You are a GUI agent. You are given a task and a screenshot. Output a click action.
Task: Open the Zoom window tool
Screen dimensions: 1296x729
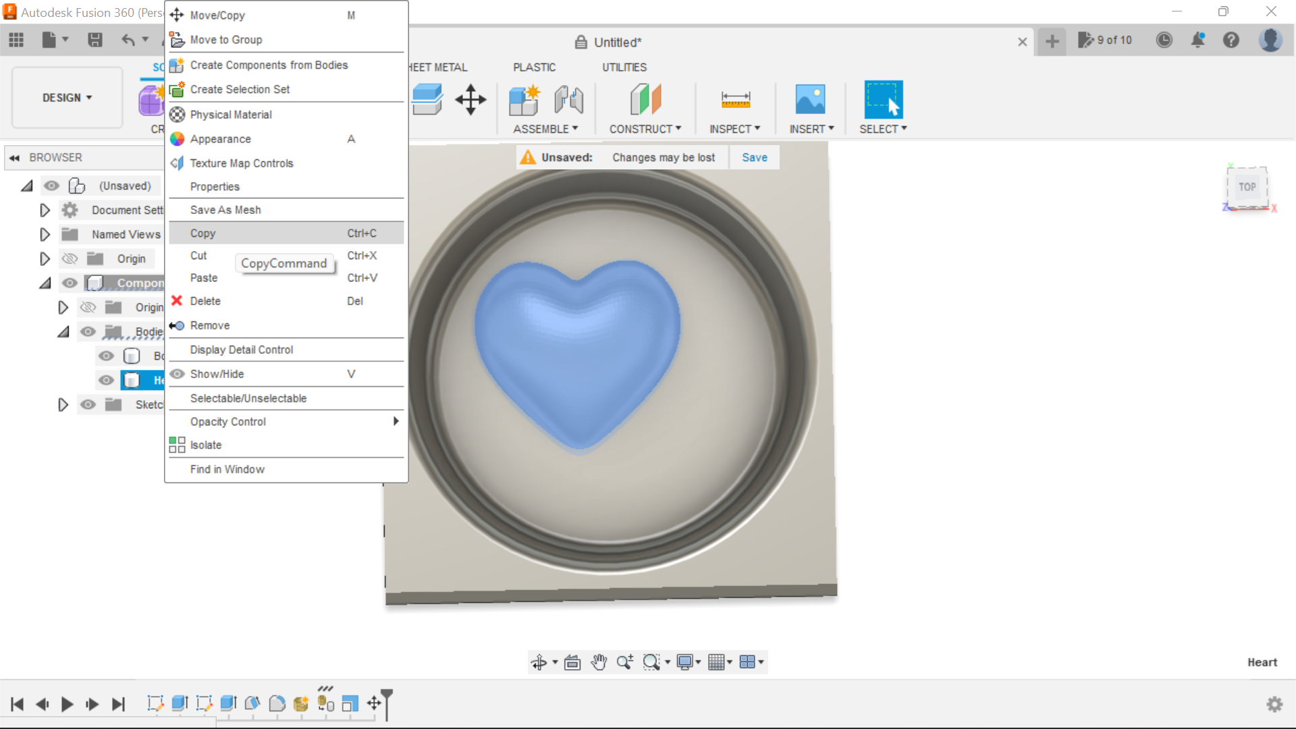point(651,662)
